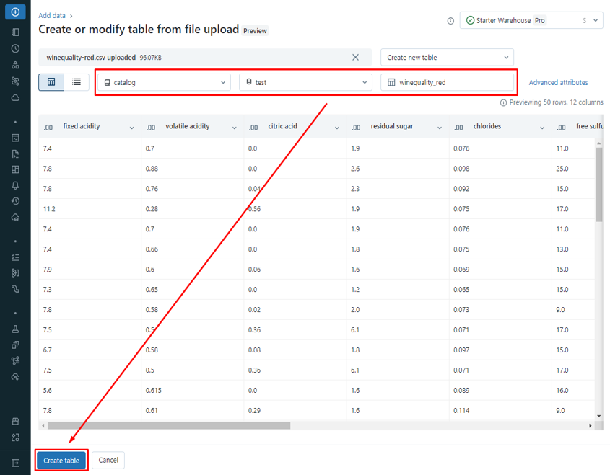
Task: Click info icon beside Starter Warehouse
Action: coord(450,21)
